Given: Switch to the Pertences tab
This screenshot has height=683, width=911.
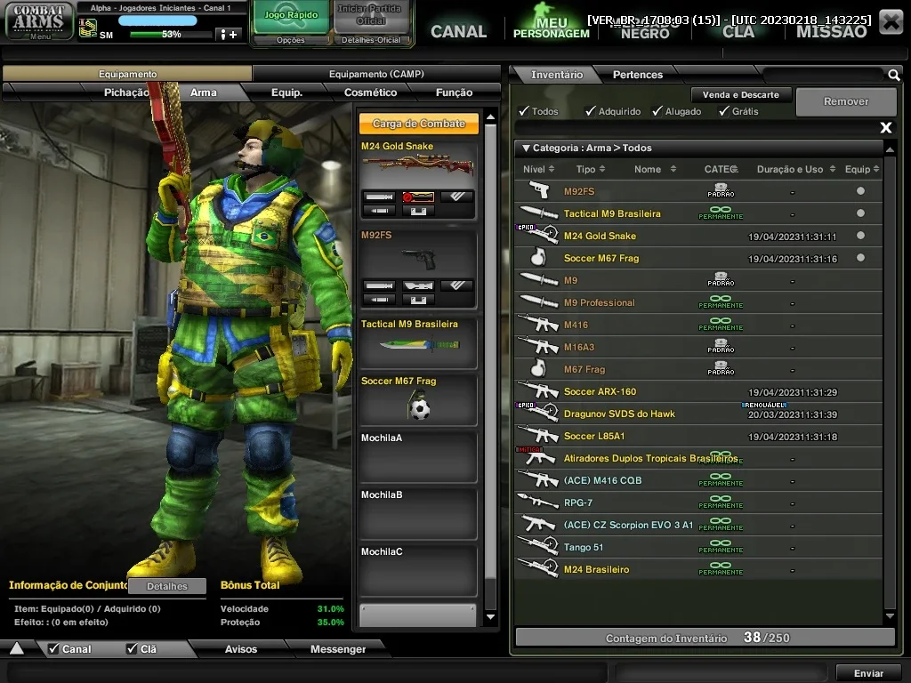Looking at the screenshot, I should (x=637, y=75).
